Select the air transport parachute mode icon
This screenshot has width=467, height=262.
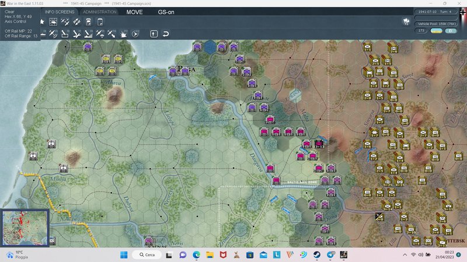(100, 34)
